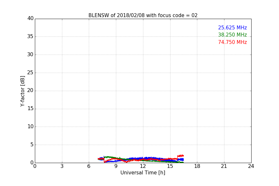Click the y-axis tick label '35'
This screenshot has width=279, height=186.
[x=30, y=36]
